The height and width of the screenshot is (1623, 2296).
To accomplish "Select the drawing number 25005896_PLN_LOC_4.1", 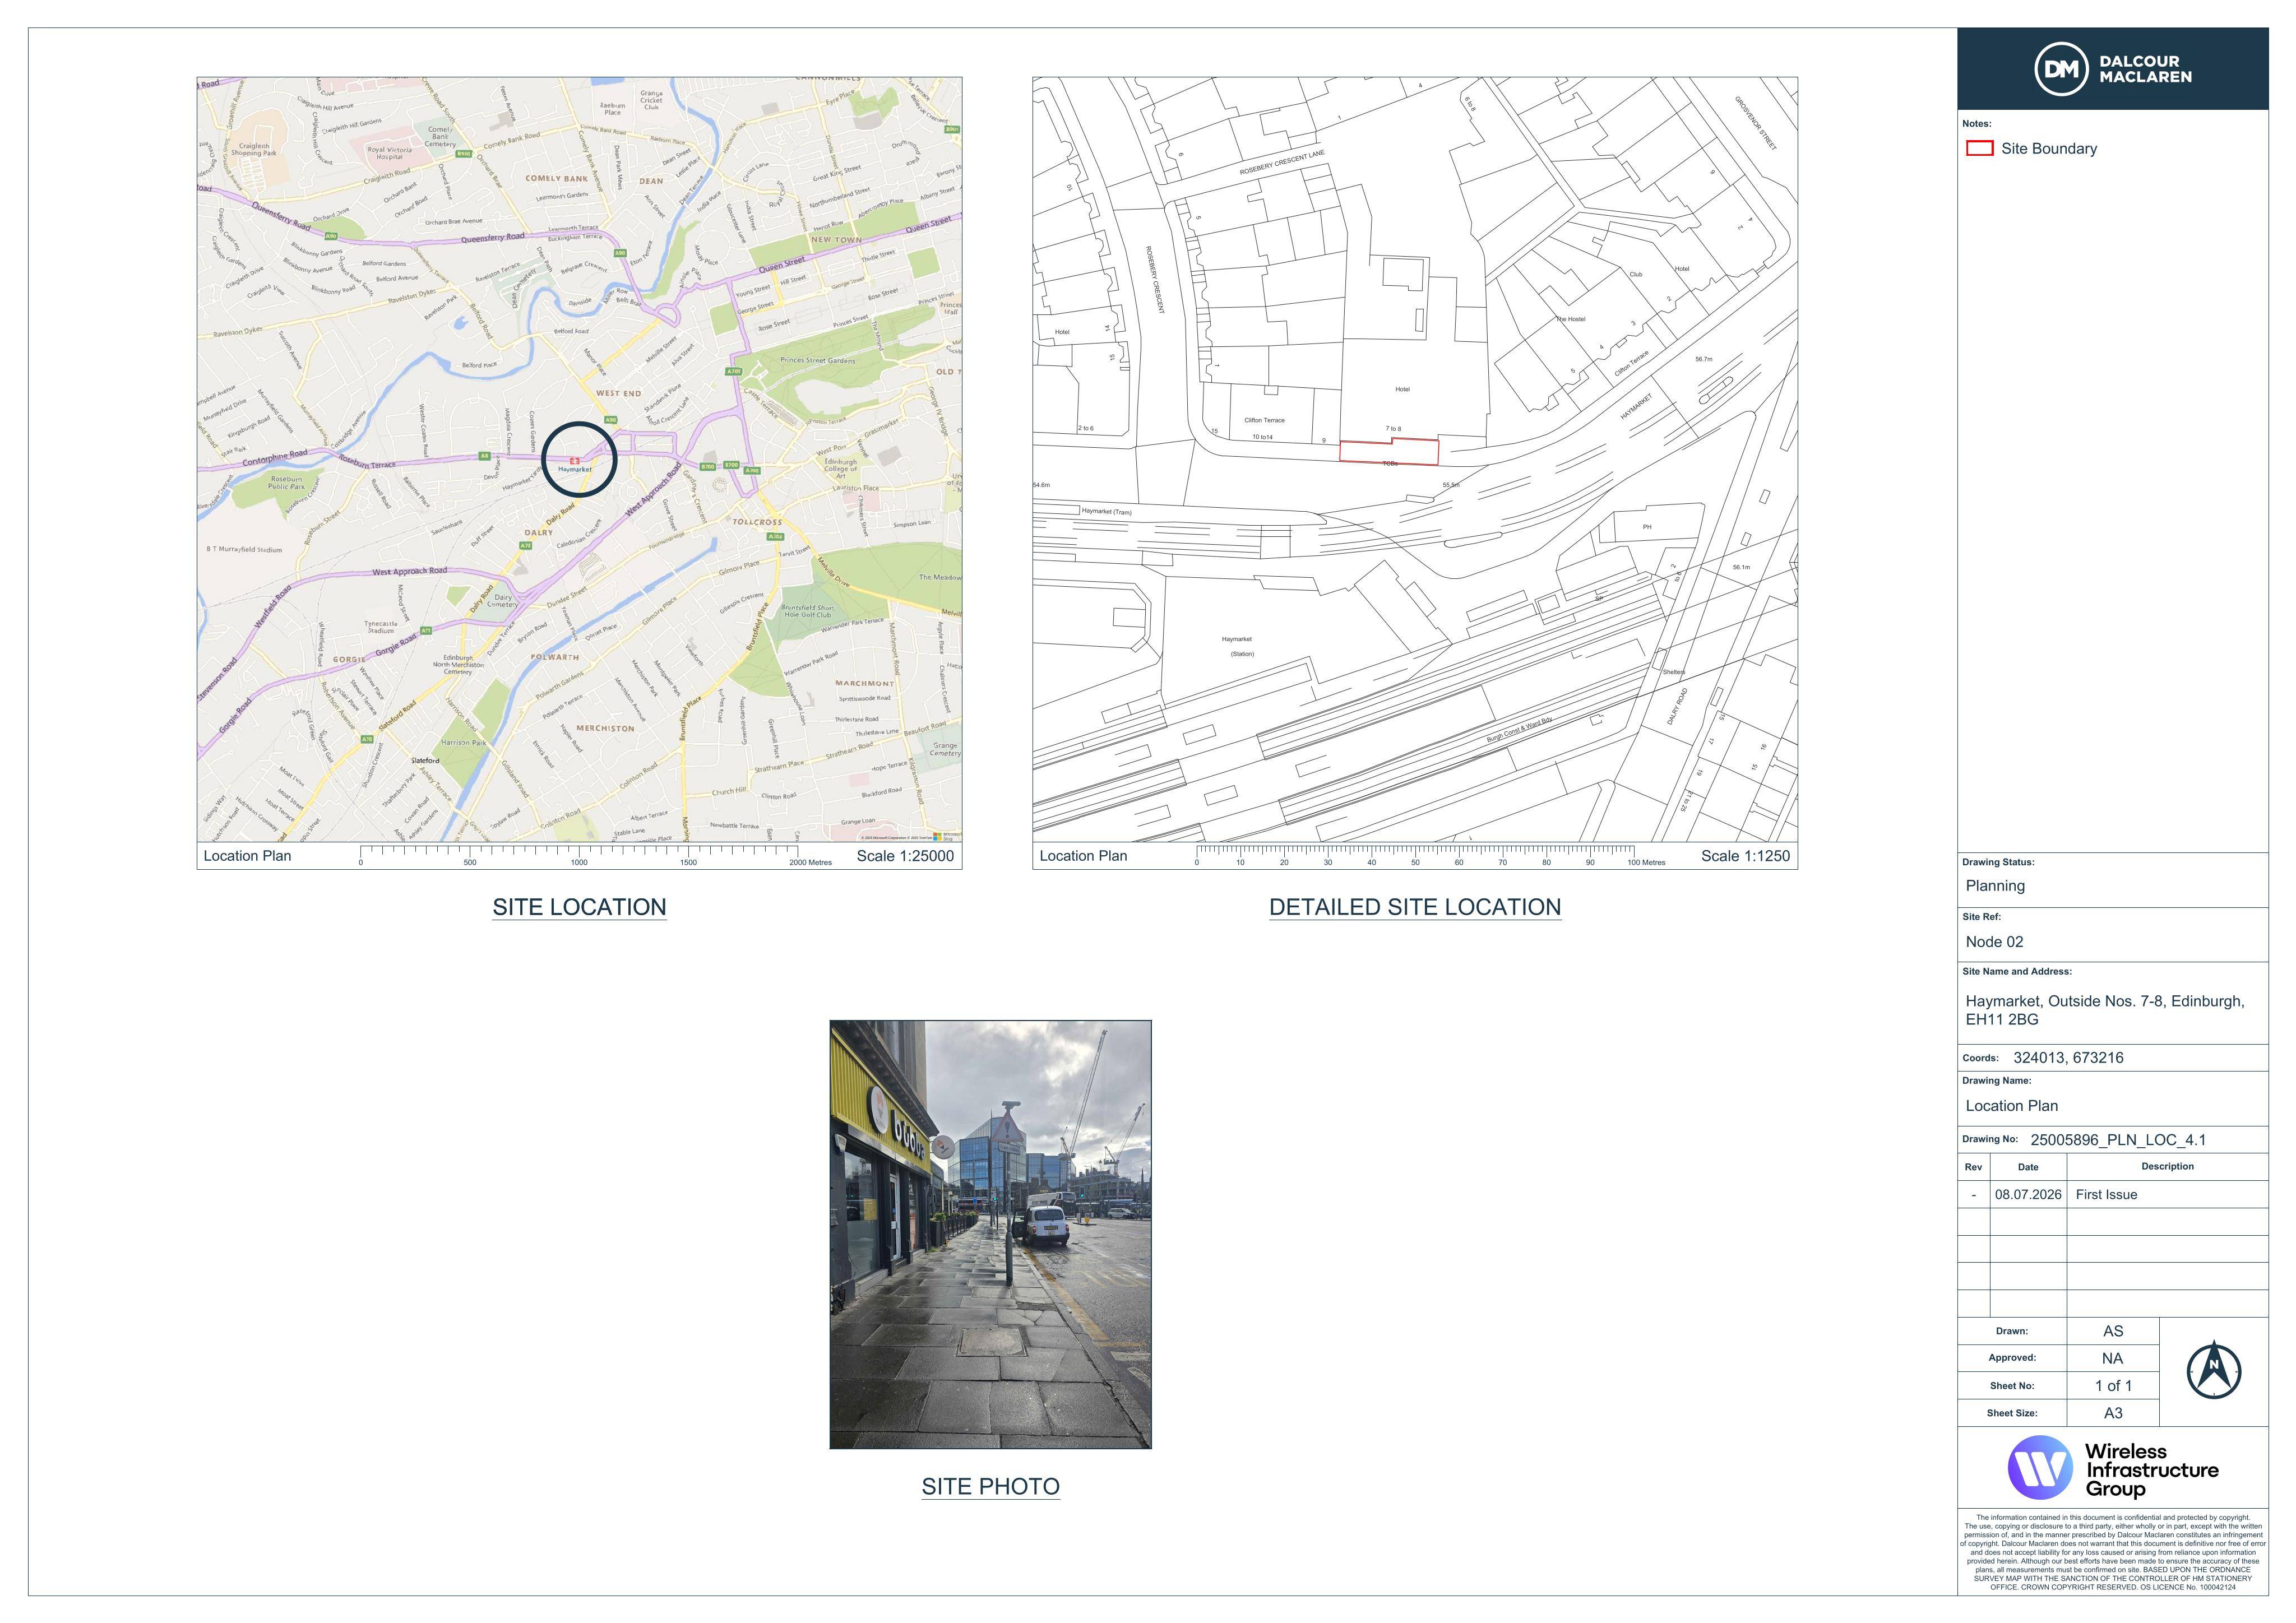I will pyautogui.click(x=2118, y=1140).
